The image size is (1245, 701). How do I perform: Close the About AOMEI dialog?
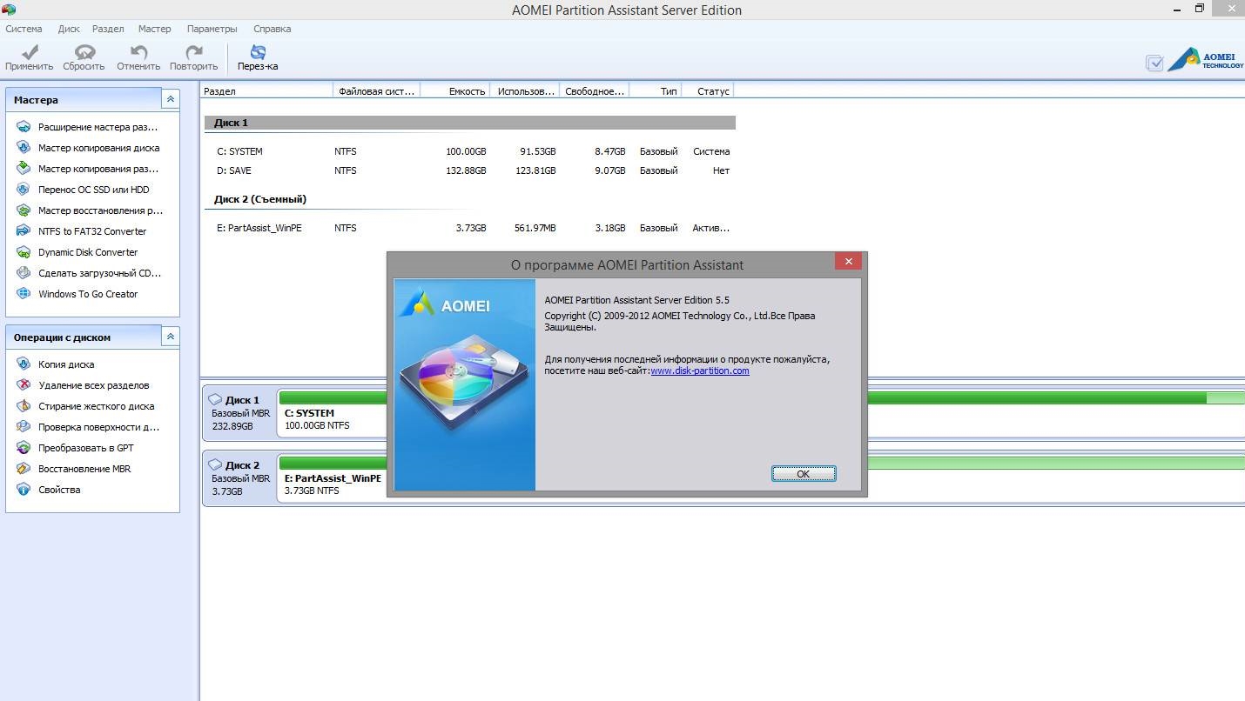(x=848, y=261)
